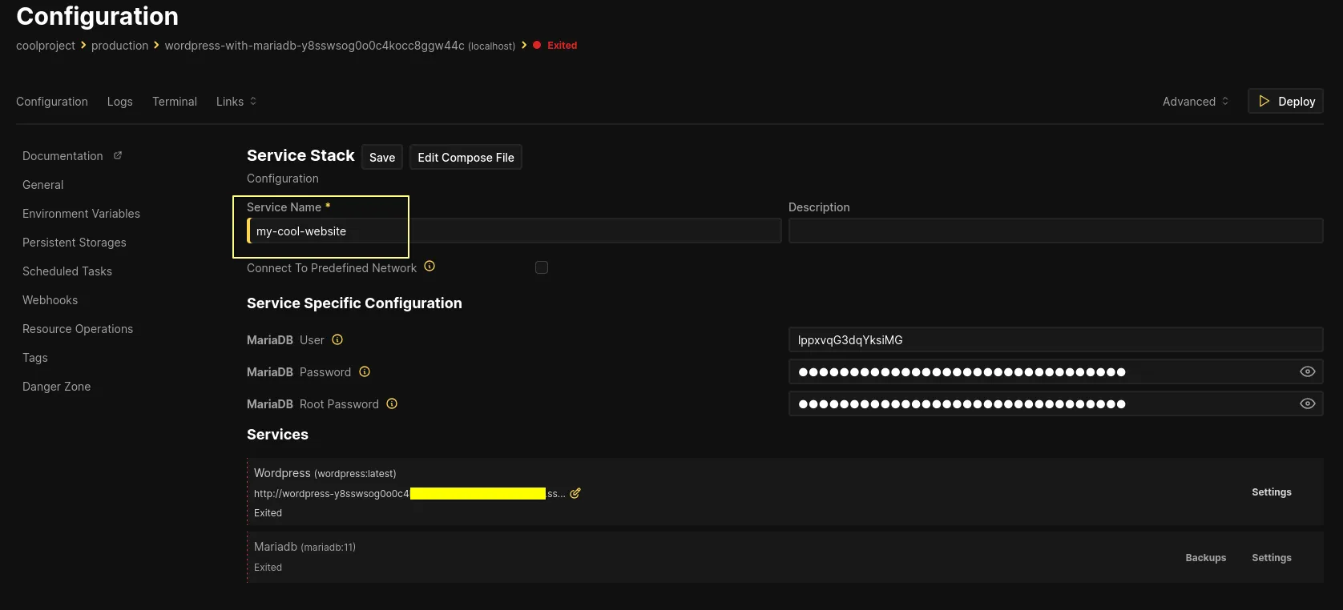Reveal MariaDB Root Password with eye icon

pyautogui.click(x=1307, y=403)
